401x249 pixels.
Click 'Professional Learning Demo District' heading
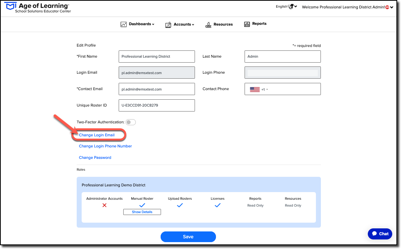coord(114,185)
